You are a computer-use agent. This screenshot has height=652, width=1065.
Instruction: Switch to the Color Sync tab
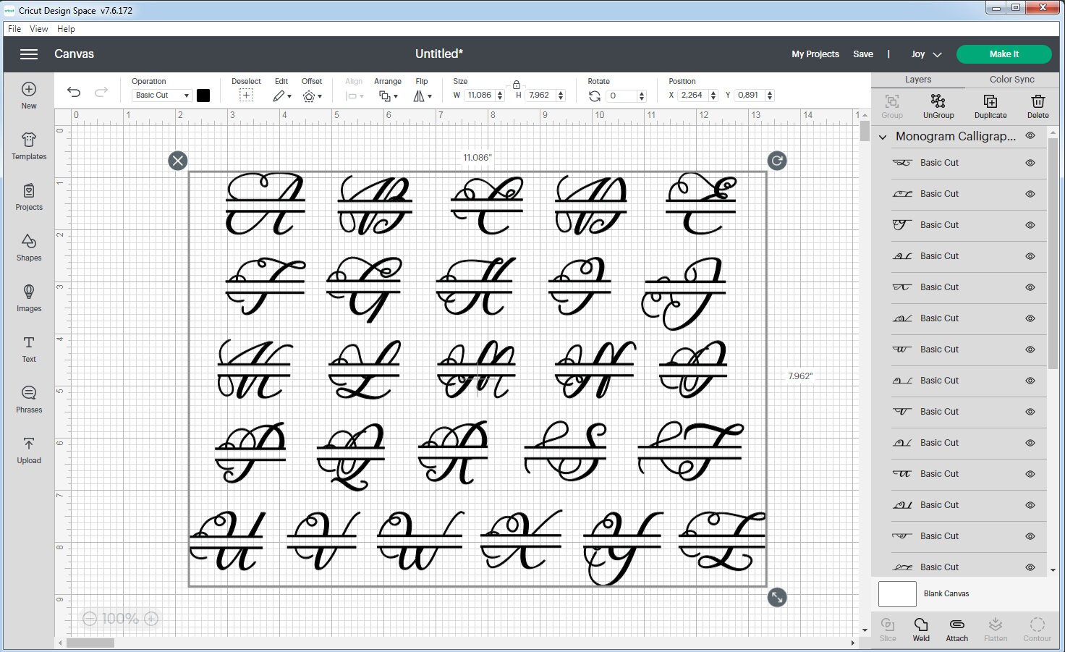(x=1011, y=79)
